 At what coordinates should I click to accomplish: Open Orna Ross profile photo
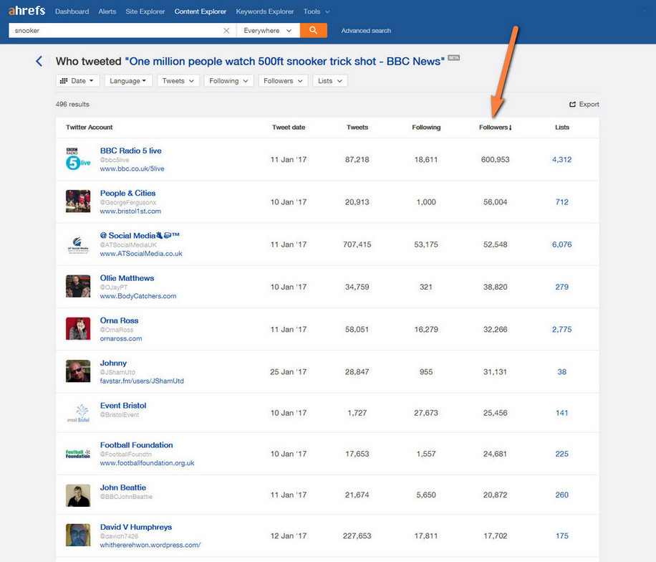pos(78,329)
